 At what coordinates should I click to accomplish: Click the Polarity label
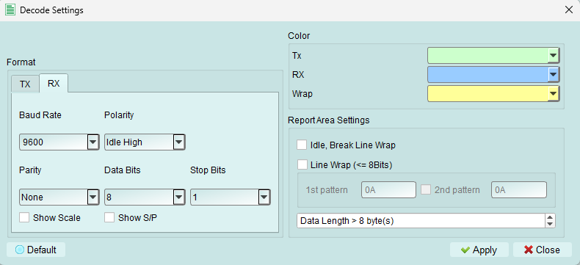pyautogui.click(x=119, y=115)
